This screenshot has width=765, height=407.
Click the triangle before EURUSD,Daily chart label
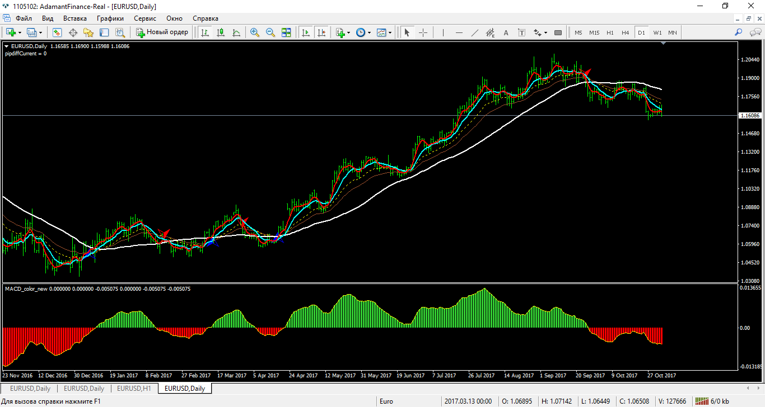(x=6, y=46)
